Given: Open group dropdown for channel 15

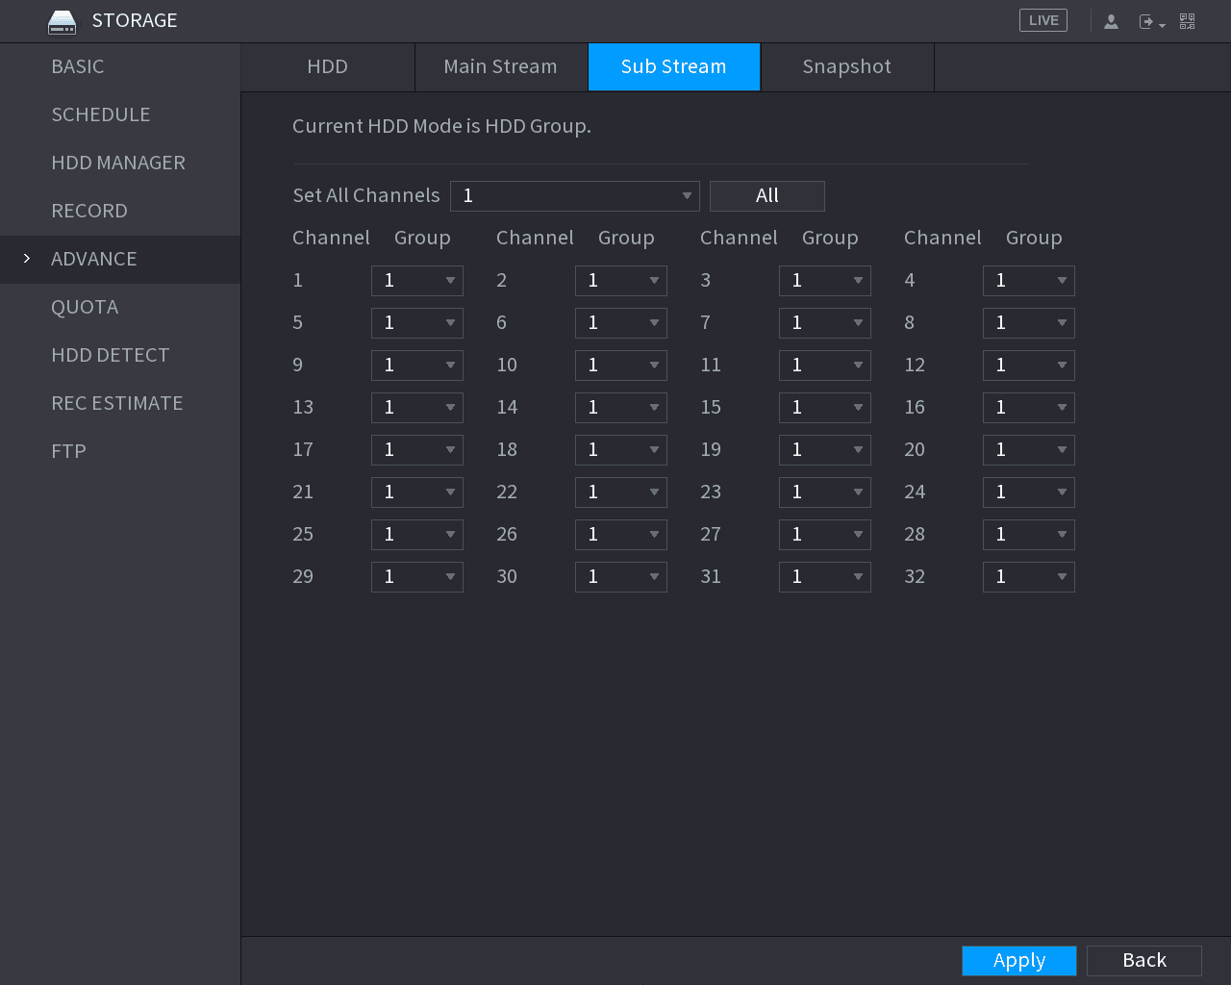Looking at the screenshot, I should tap(825, 408).
